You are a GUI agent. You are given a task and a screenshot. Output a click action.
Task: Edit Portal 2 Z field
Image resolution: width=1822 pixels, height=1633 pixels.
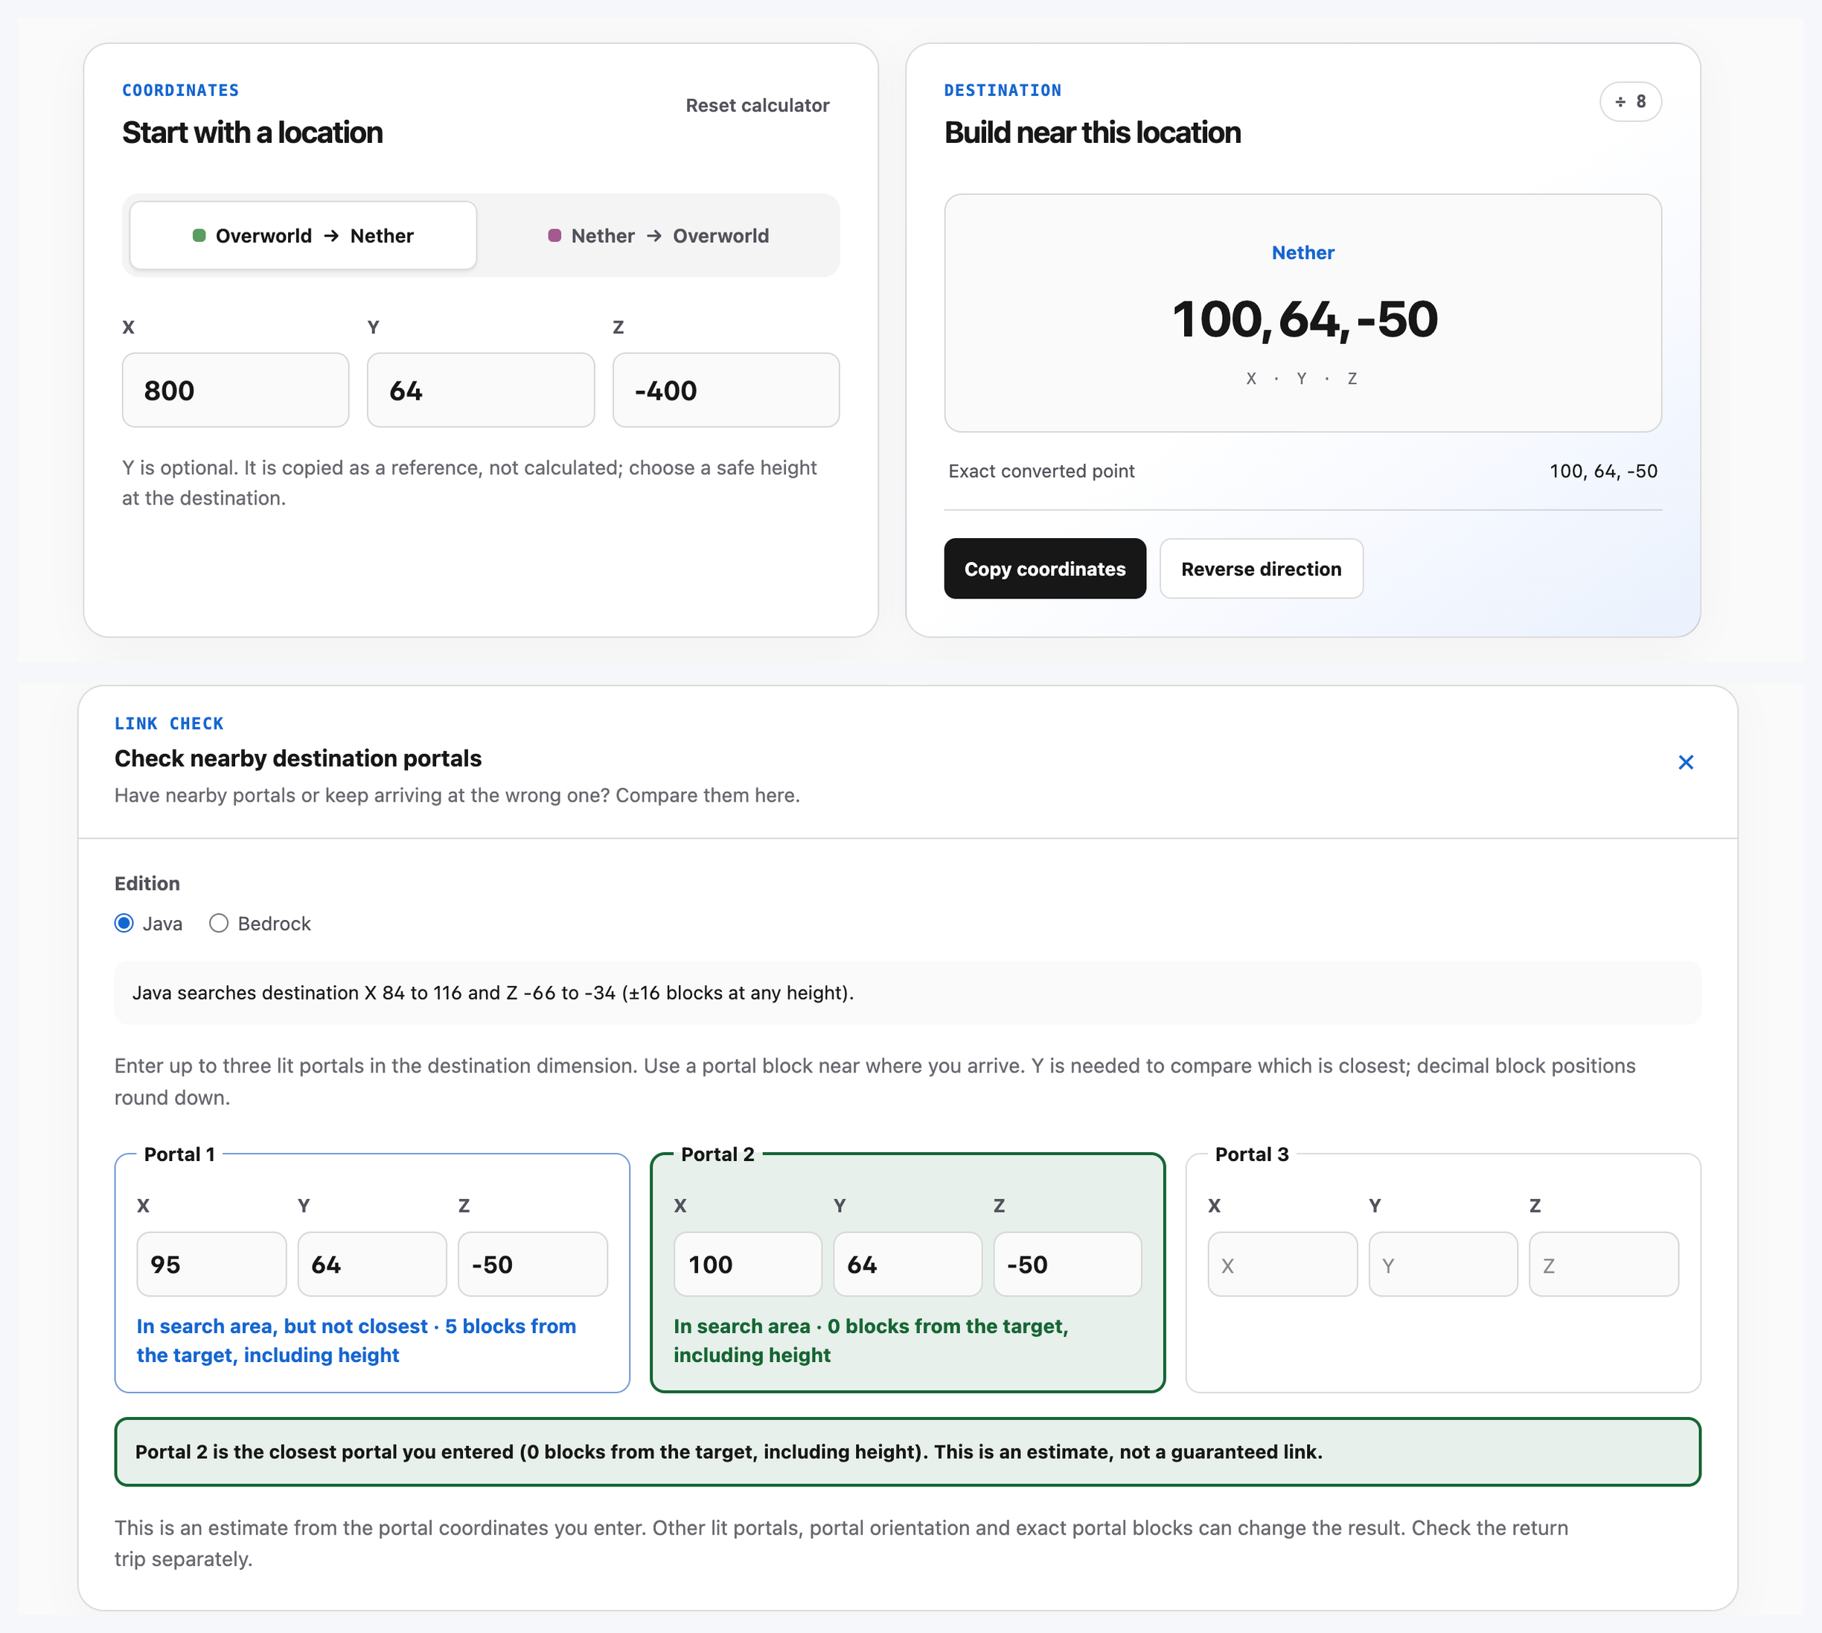click(x=1067, y=1265)
